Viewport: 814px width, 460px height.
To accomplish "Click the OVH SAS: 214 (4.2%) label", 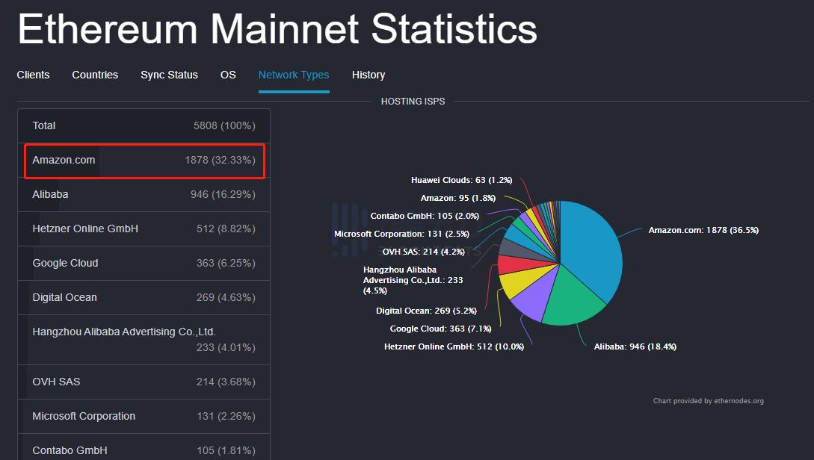I will pos(424,252).
